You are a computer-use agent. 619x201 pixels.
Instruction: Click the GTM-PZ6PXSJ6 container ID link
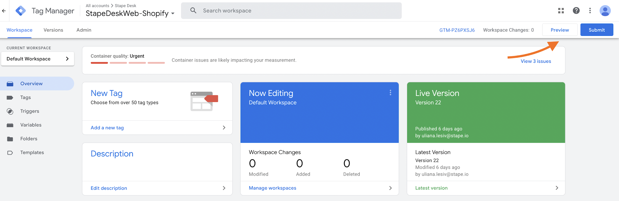pyautogui.click(x=457, y=30)
